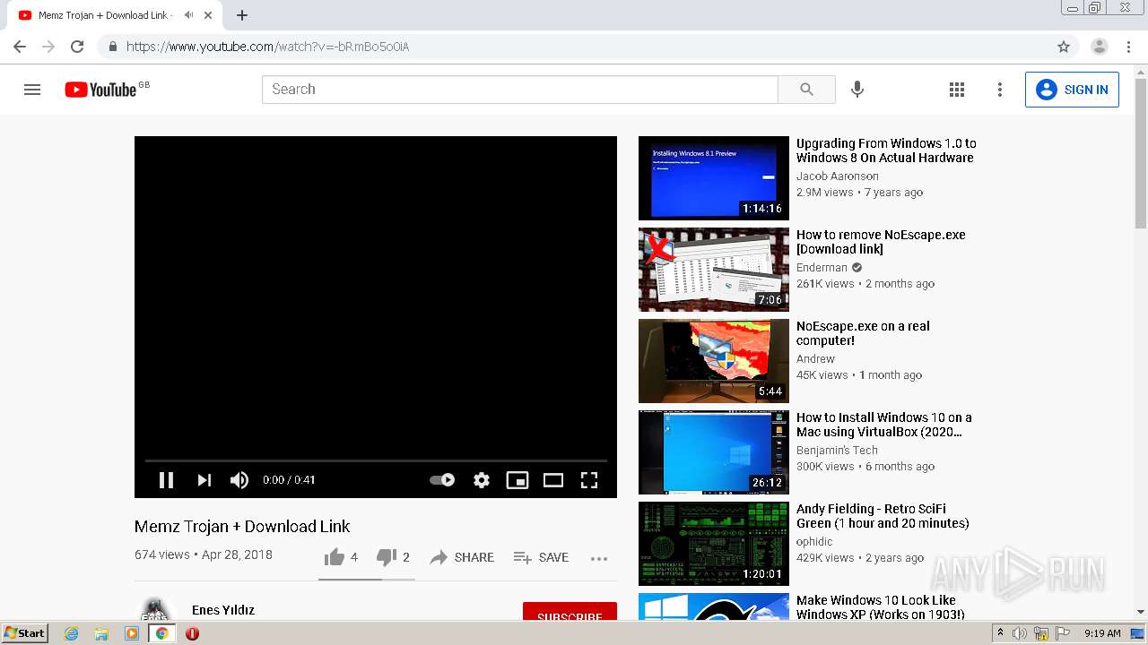1148x645 pixels.
Task: Enter full screen mode
Action: [589, 480]
